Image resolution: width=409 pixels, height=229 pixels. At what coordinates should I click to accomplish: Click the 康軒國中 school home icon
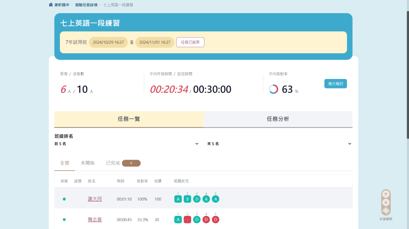(x=51, y=5)
